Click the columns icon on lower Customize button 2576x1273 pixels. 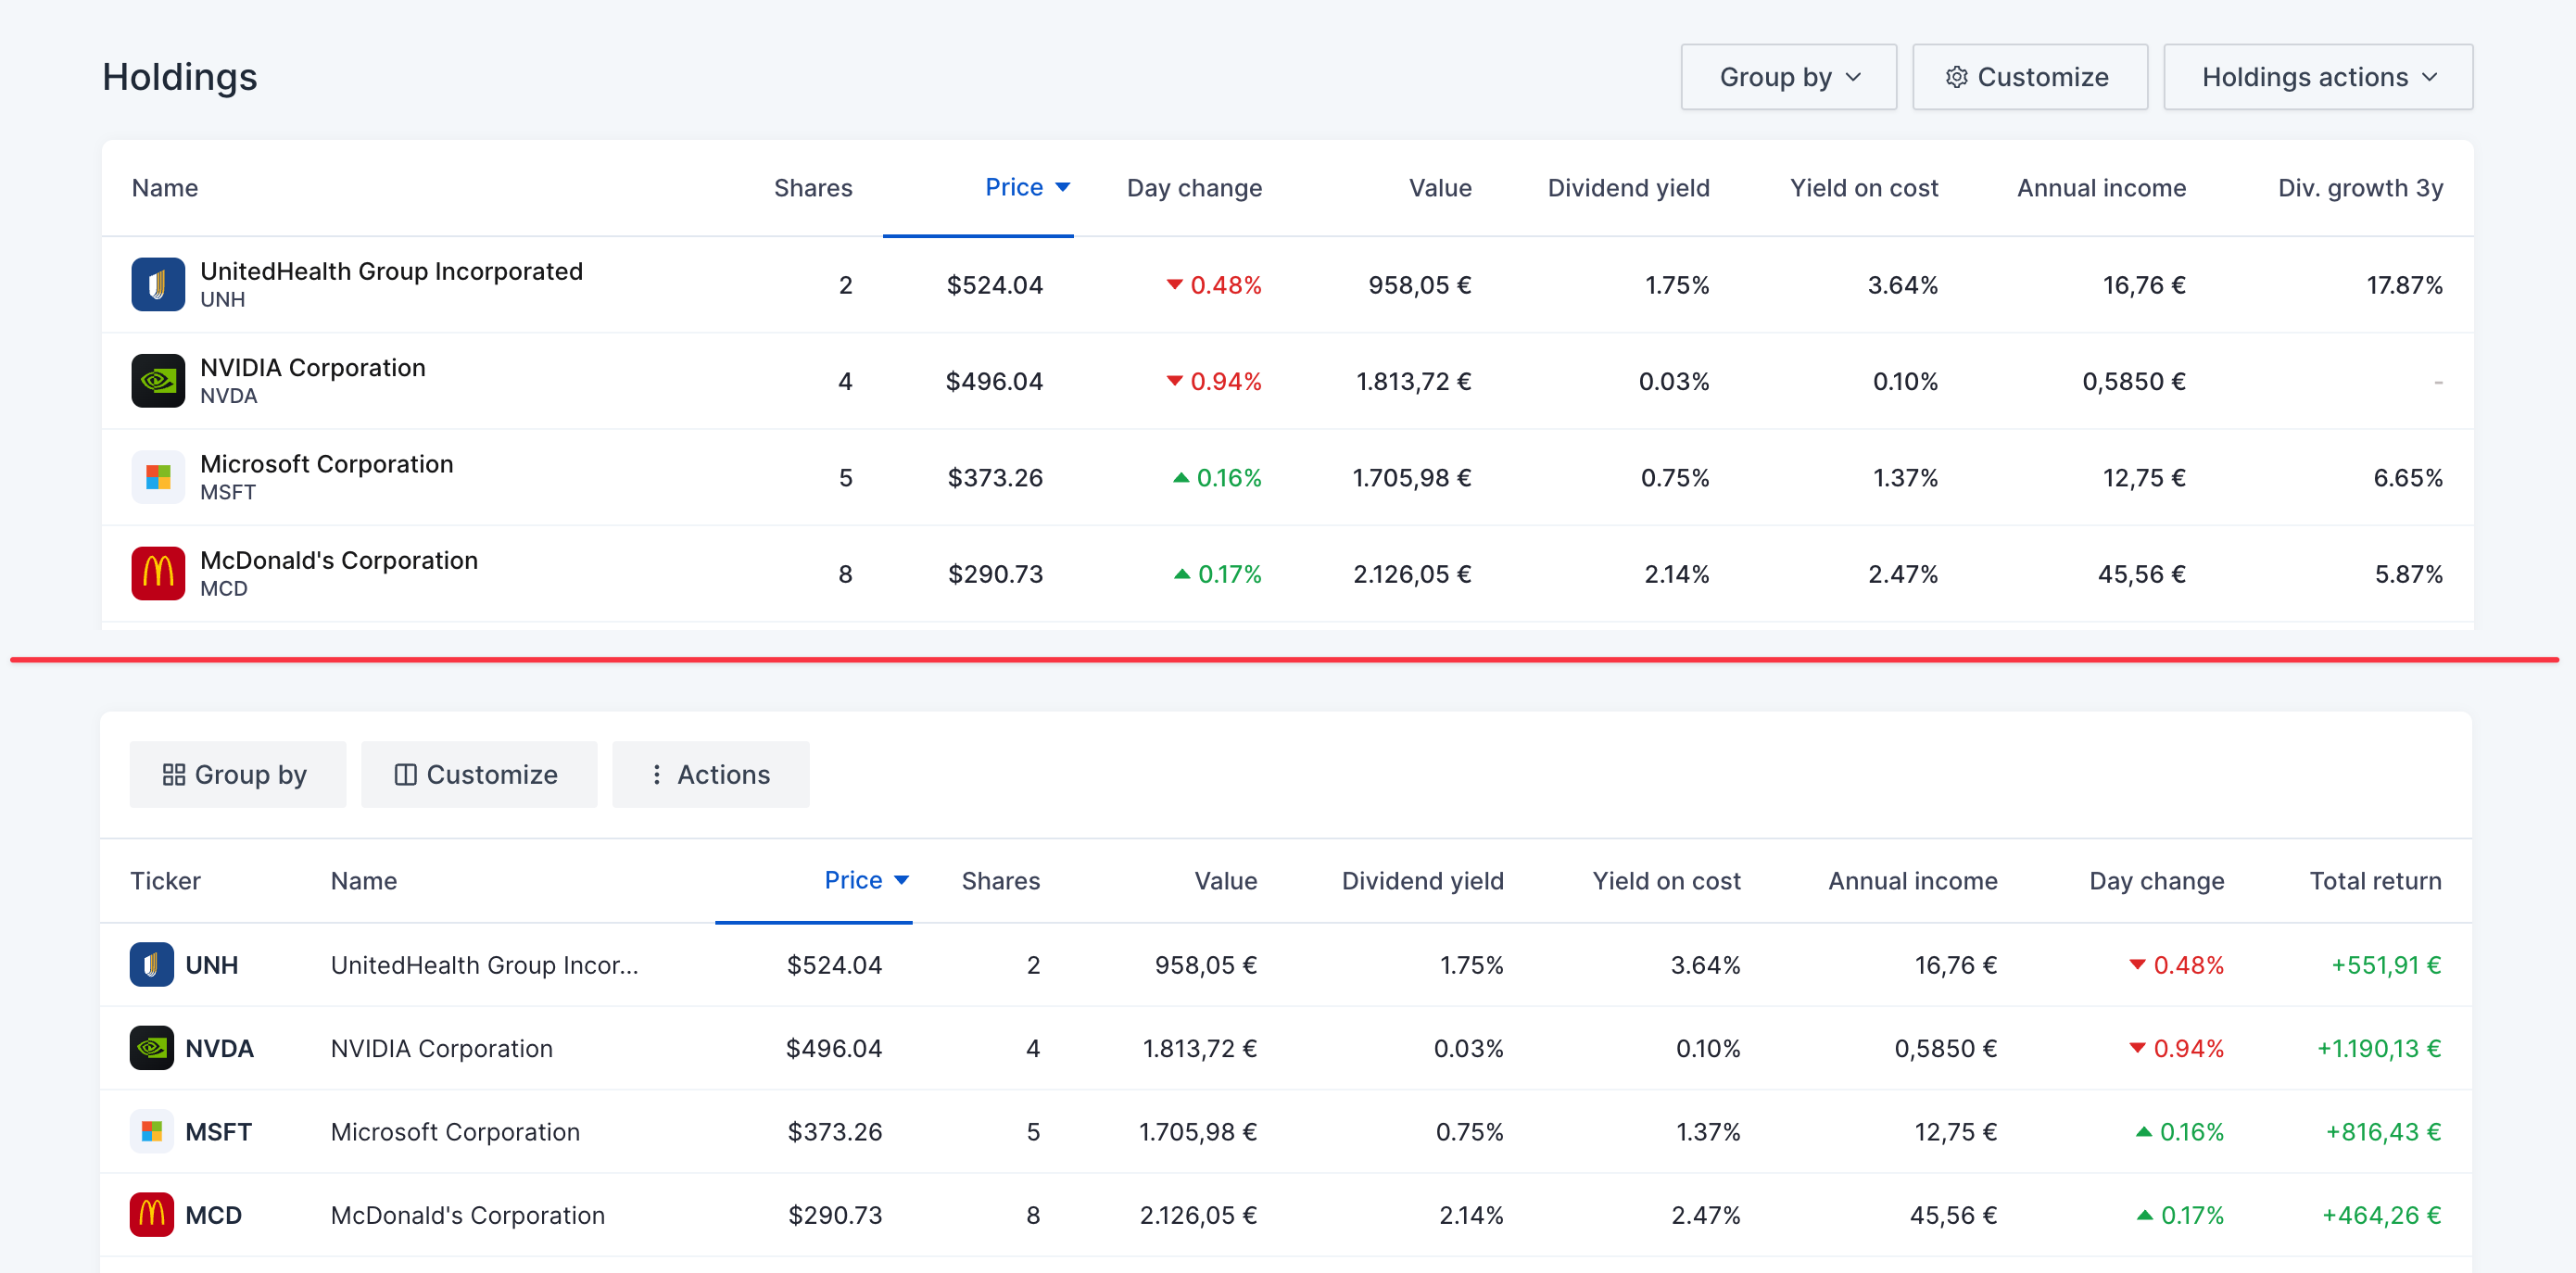pyautogui.click(x=405, y=774)
